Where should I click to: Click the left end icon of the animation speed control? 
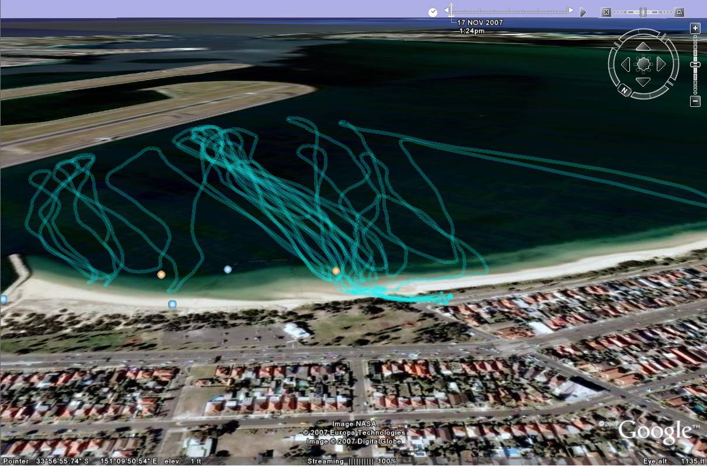pos(607,12)
